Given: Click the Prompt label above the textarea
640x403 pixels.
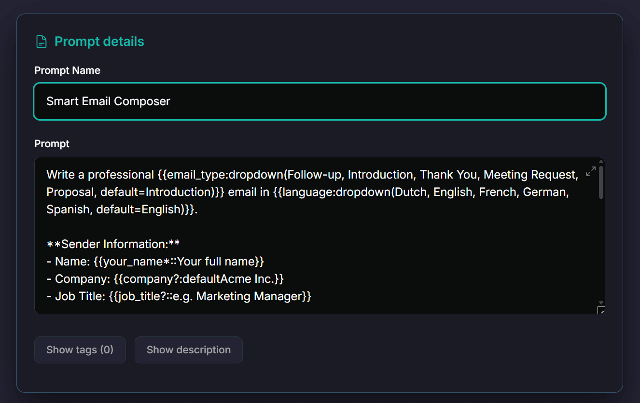Looking at the screenshot, I should pyautogui.click(x=52, y=144).
